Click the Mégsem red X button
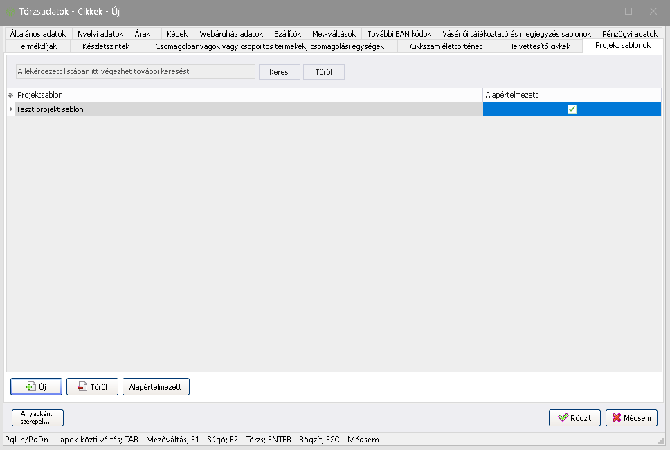Image resolution: width=670 pixels, height=450 pixels. (631, 418)
